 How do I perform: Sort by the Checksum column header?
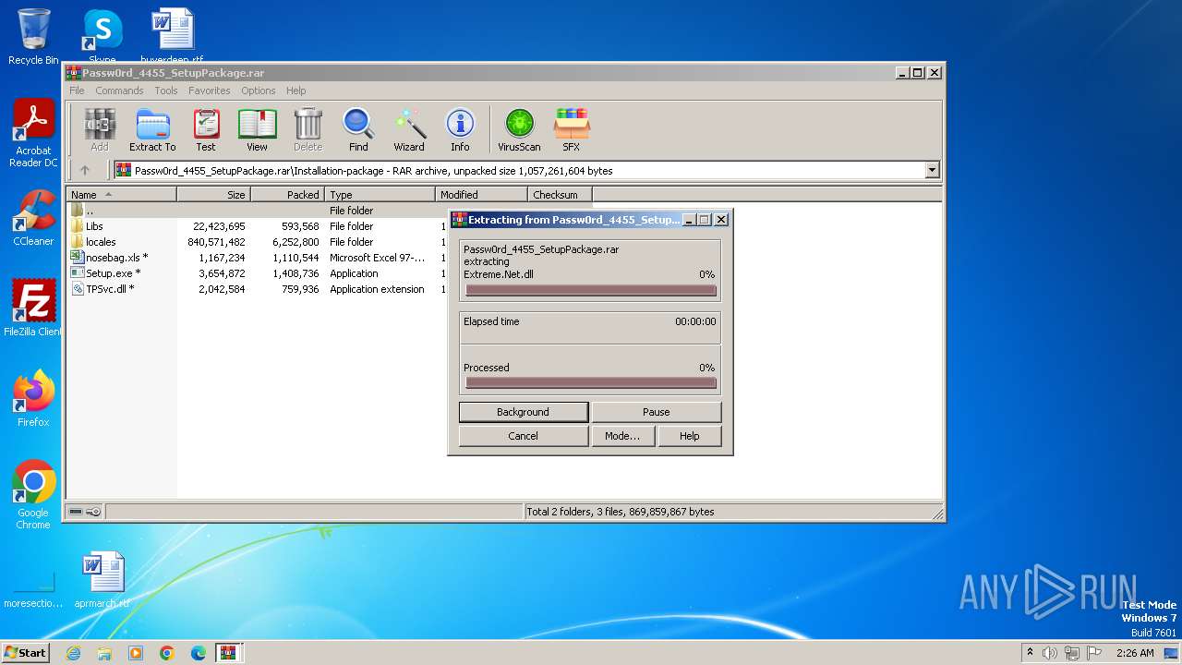(560, 195)
